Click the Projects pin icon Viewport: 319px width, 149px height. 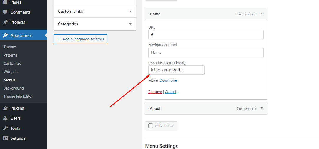click(5, 22)
